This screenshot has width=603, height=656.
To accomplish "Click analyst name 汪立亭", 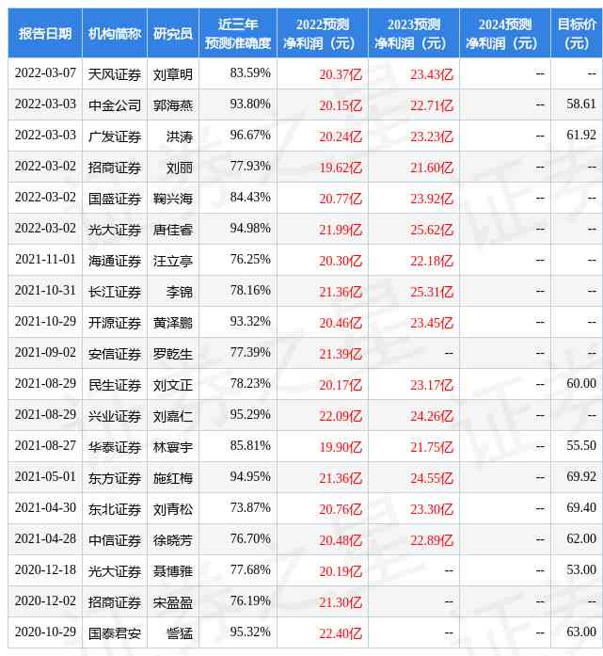I will [x=173, y=261].
